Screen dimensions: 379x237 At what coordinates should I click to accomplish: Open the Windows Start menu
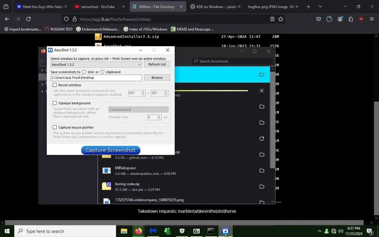coord(7,231)
